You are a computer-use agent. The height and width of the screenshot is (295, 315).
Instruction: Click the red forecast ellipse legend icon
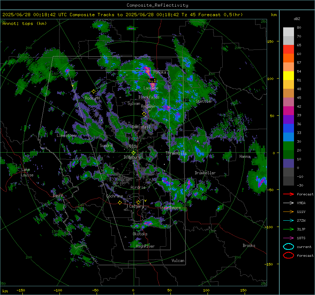(x=288, y=255)
